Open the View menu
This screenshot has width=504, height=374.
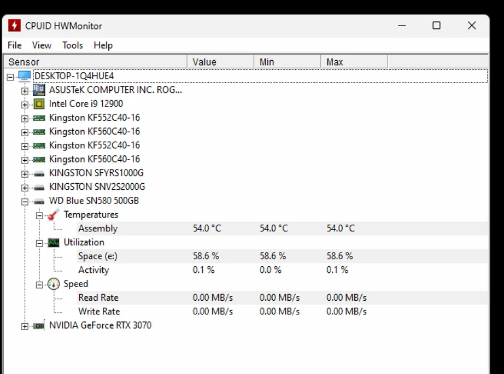(x=42, y=45)
